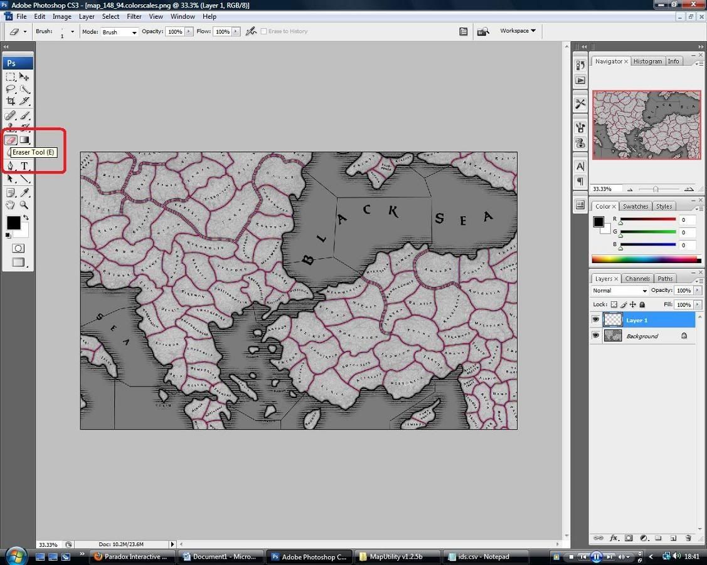Hide Layer 1 using eye icon

[x=595, y=319]
